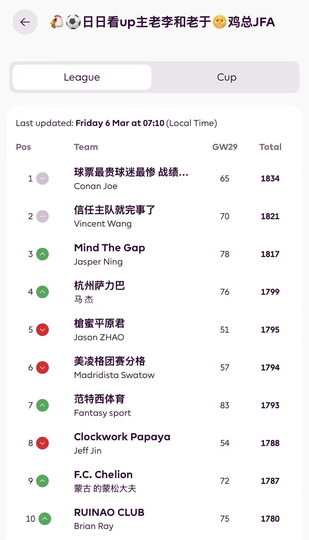Image resolution: width=309 pixels, height=540 pixels.
Task: Click the grey no-change icon for Conan Joe
Action: coord(42,179)
